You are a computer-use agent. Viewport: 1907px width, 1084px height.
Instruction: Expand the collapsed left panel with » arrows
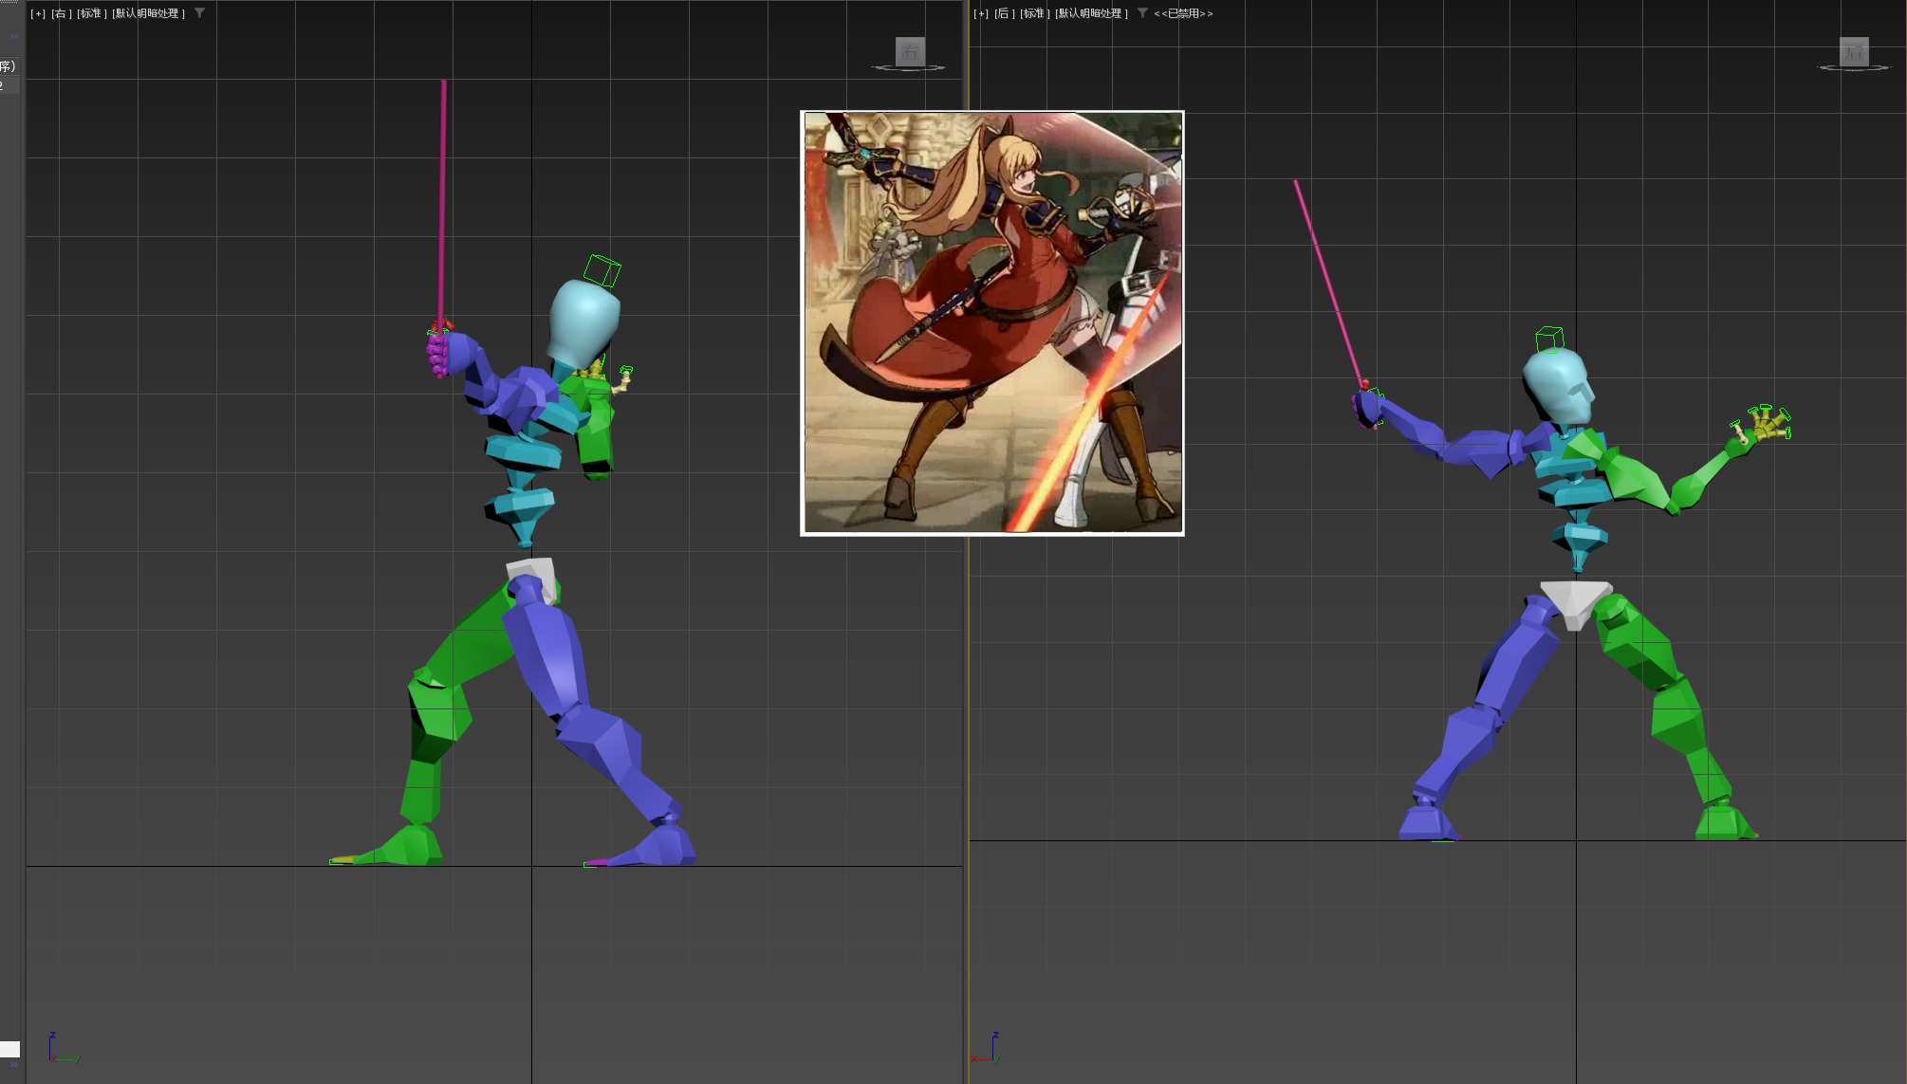(x=14, y=37)
